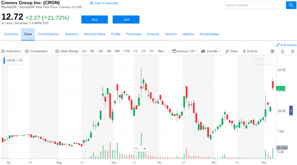Click the Interval calendar icon

(x=174, y=51)
